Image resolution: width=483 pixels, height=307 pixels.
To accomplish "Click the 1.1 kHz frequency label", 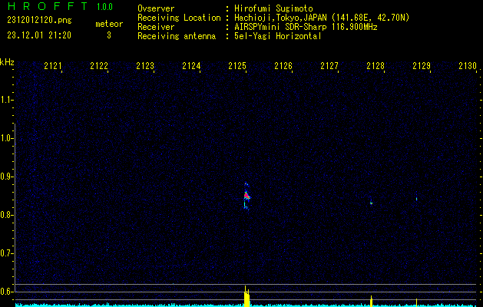I will [6, 100].
